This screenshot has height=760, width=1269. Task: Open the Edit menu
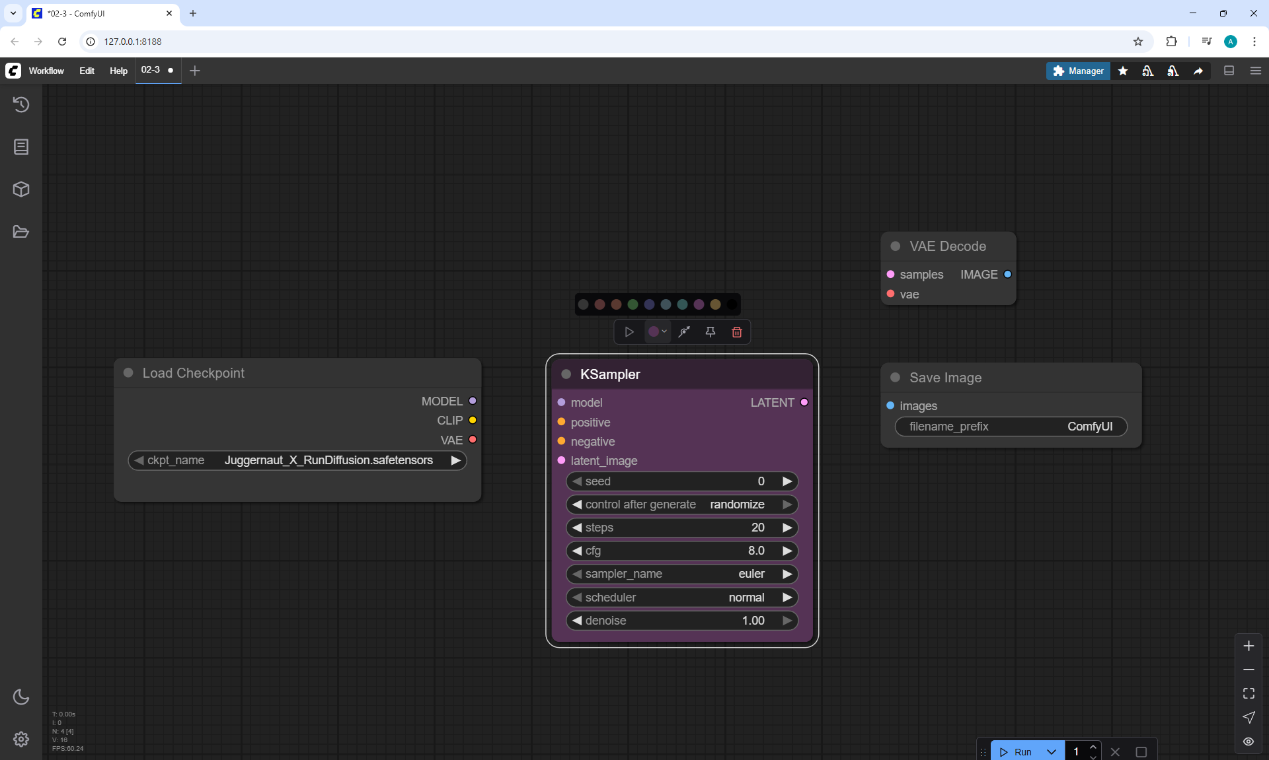coord(87,71)
